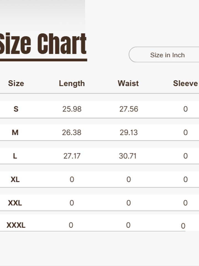Click the 25.98 length value
Viewport: 199px width, 266px height.
coord(72,109)
